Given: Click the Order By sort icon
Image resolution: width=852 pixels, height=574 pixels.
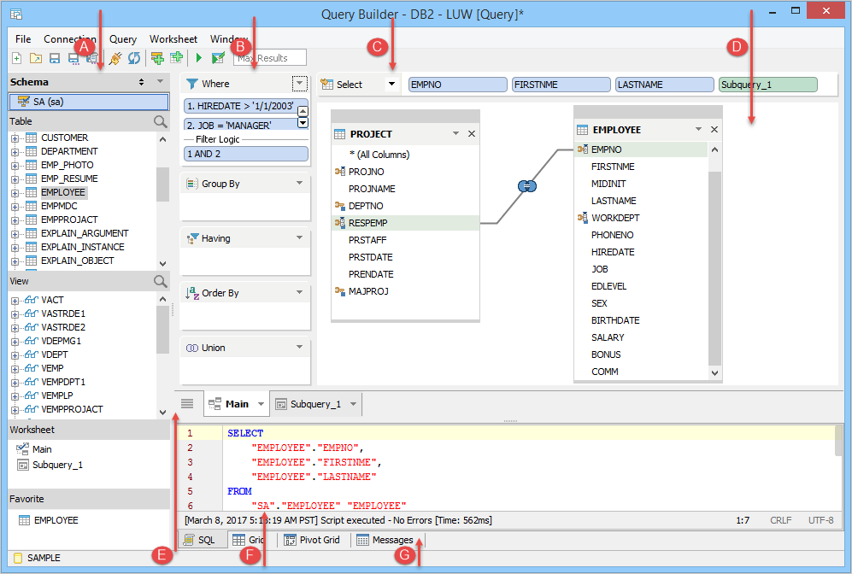Looking at the screenshot, I should (x=192, y=293).
